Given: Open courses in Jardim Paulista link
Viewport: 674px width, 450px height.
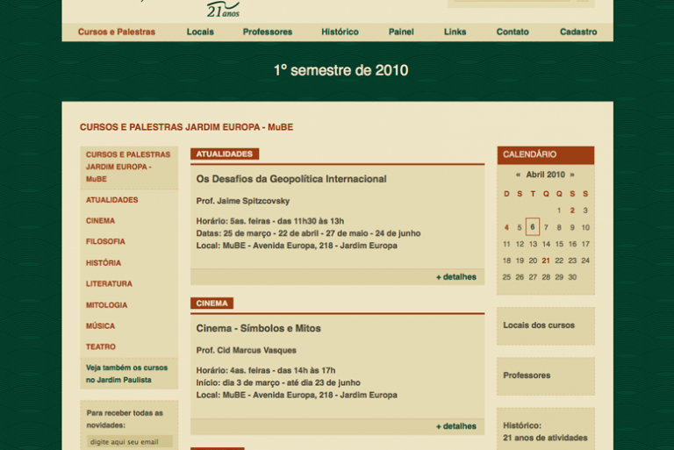Looking at the screenshot, I should point(126,374).
